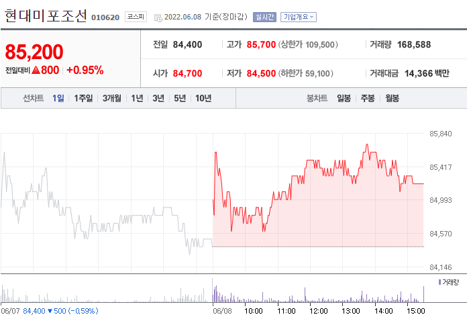Show the 5년 line chart
This screenshot has width=467, height=321.
[x=180, y=98]
